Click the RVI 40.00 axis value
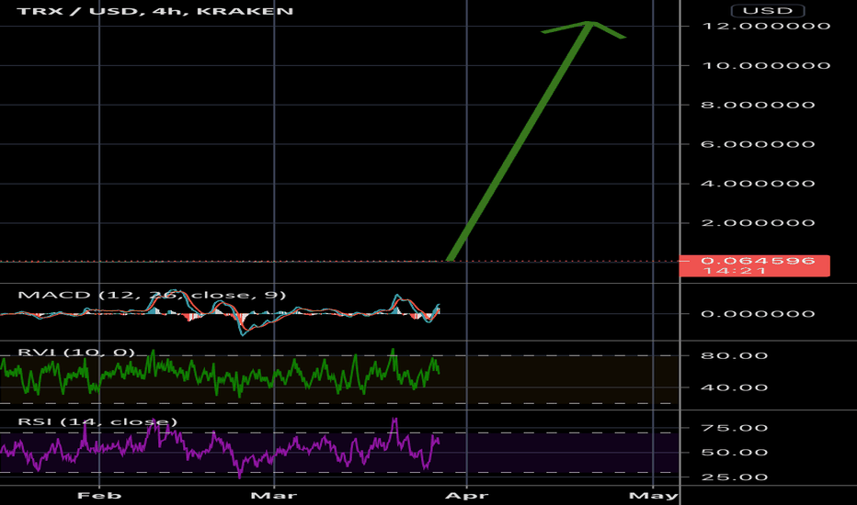Screen dimensions: 857x505 pyautogui.click(x=735, y=387)
